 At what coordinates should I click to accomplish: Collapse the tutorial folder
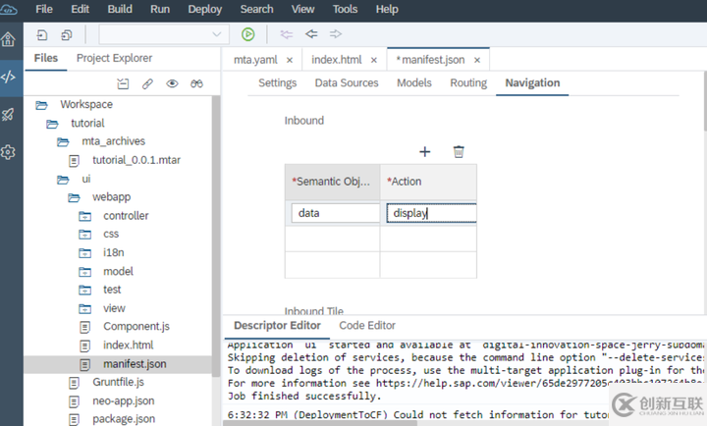click(x=52, y=124)
